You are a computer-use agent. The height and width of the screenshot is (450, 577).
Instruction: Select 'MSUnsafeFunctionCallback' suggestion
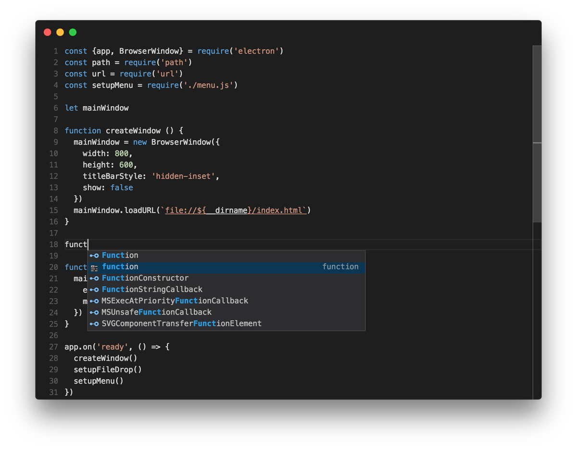tap(226, 312)
